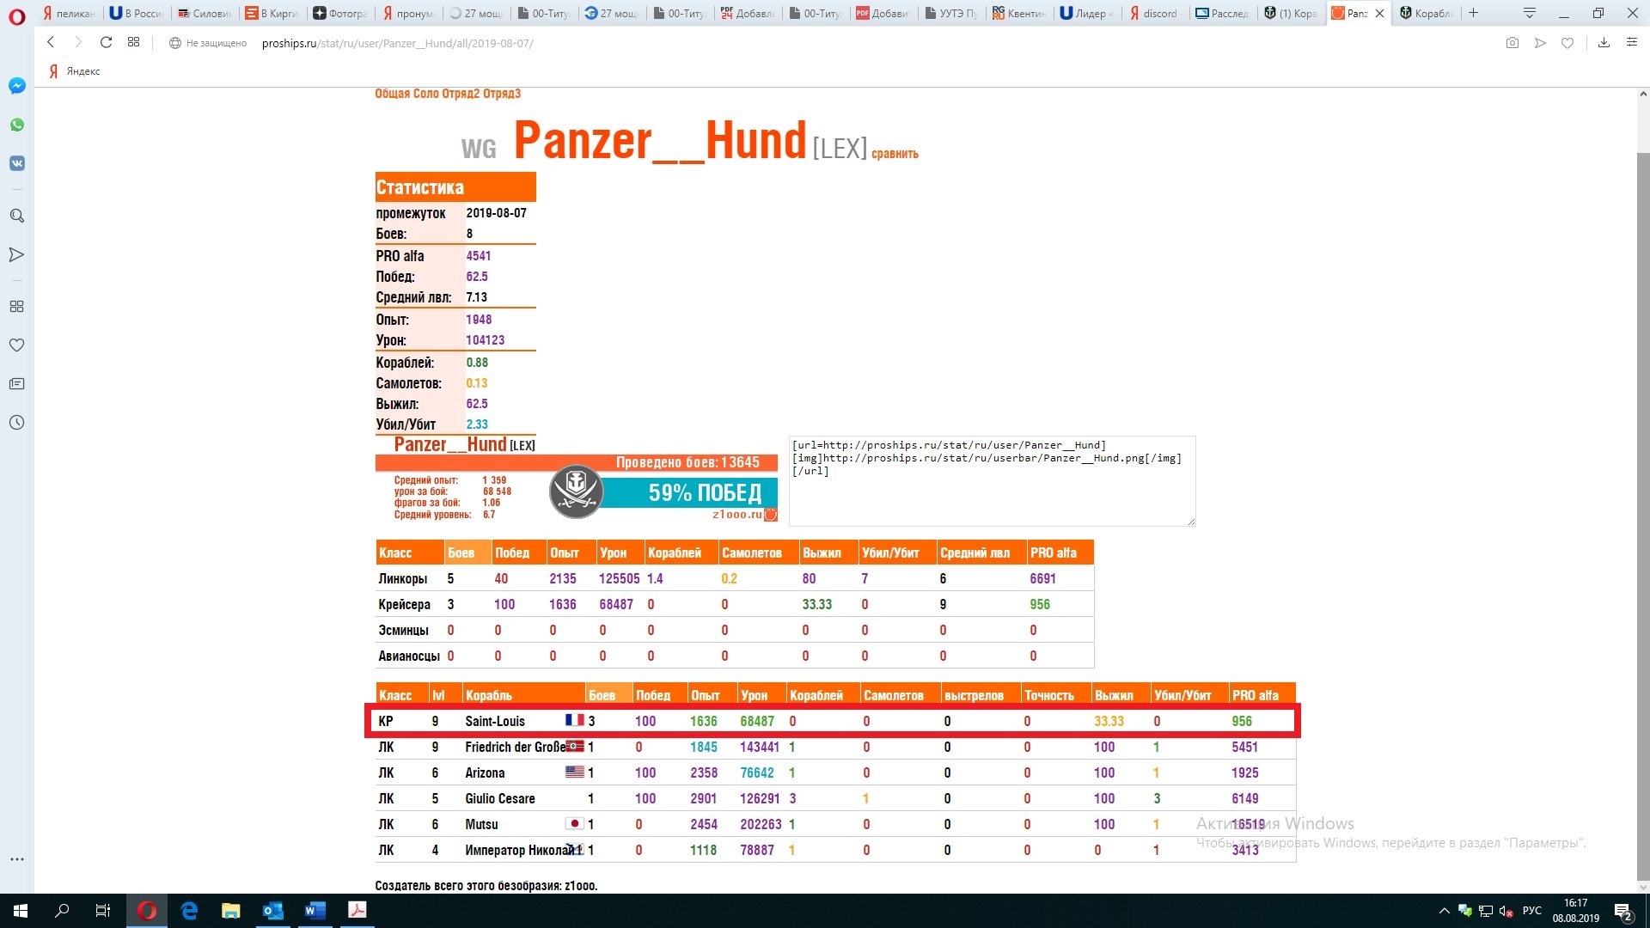
Task: Select the Giulio Cesare ship name
Action: 500,798
